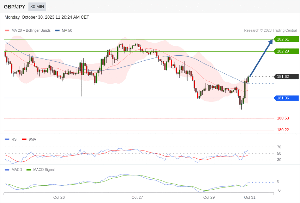Viewport: 300px width, 203px height.
Task: Click the MACD Signal legend swatch
Action: coord(29,170)
